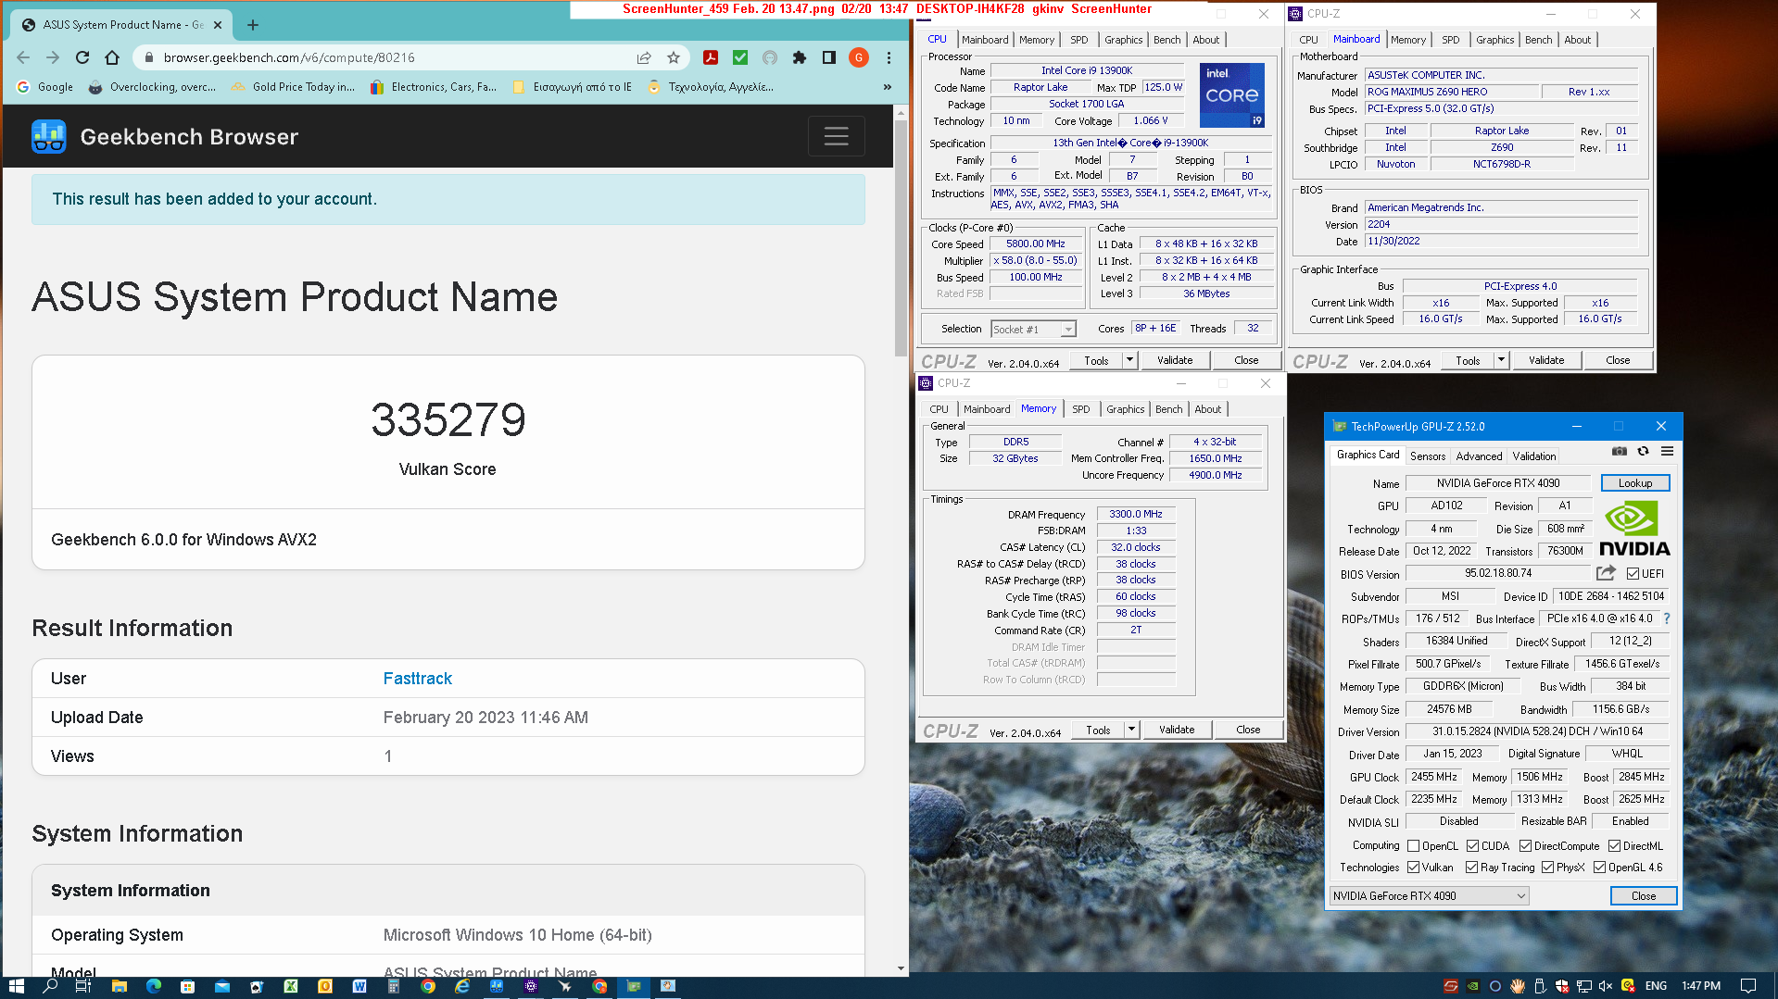Open a new Chrome tab with the plus
The width and height of the screenshot is (1778, 999).
point(253,25)
